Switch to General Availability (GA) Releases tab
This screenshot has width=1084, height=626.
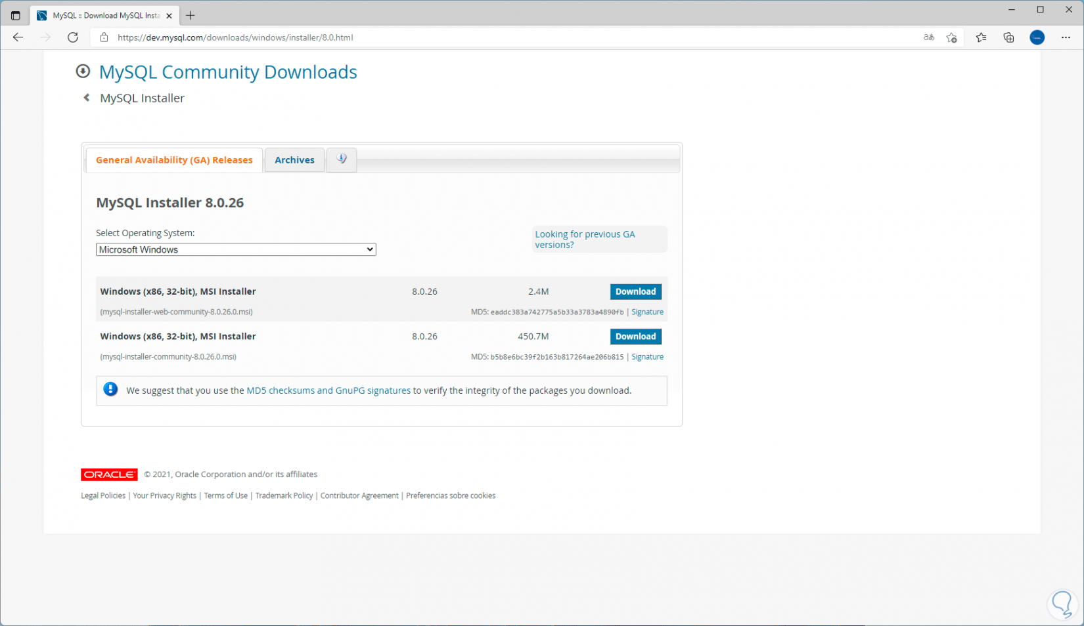click(174, 160)
